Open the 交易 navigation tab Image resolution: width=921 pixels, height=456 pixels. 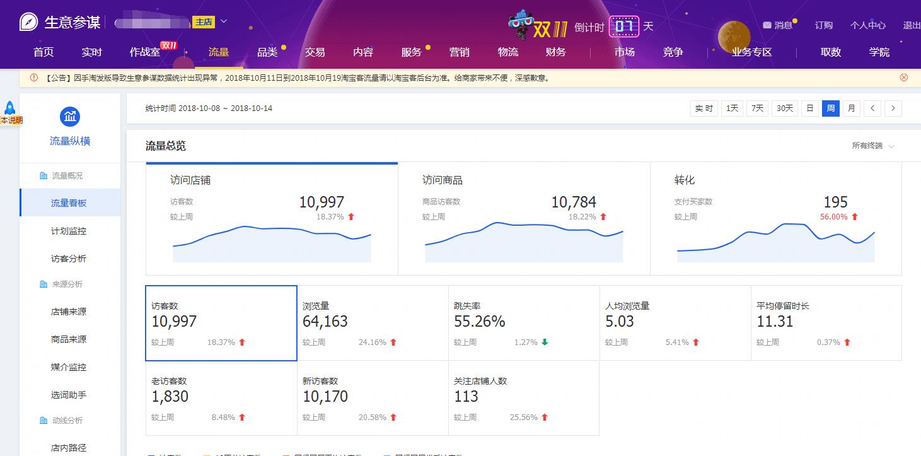tap(315, 52)
